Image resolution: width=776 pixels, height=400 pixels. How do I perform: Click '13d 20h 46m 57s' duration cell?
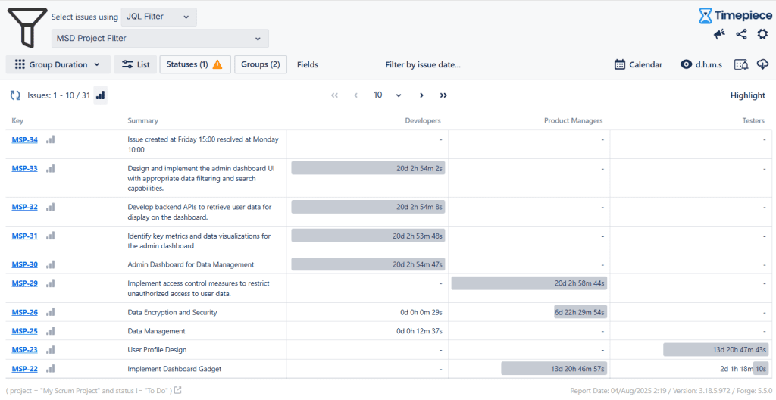coord(554,369)
